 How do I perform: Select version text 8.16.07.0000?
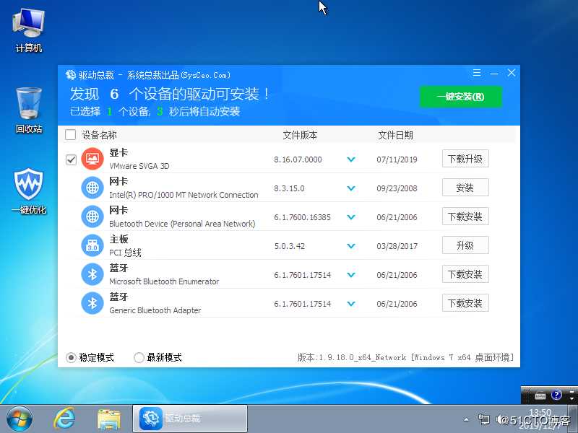[298, 159]
